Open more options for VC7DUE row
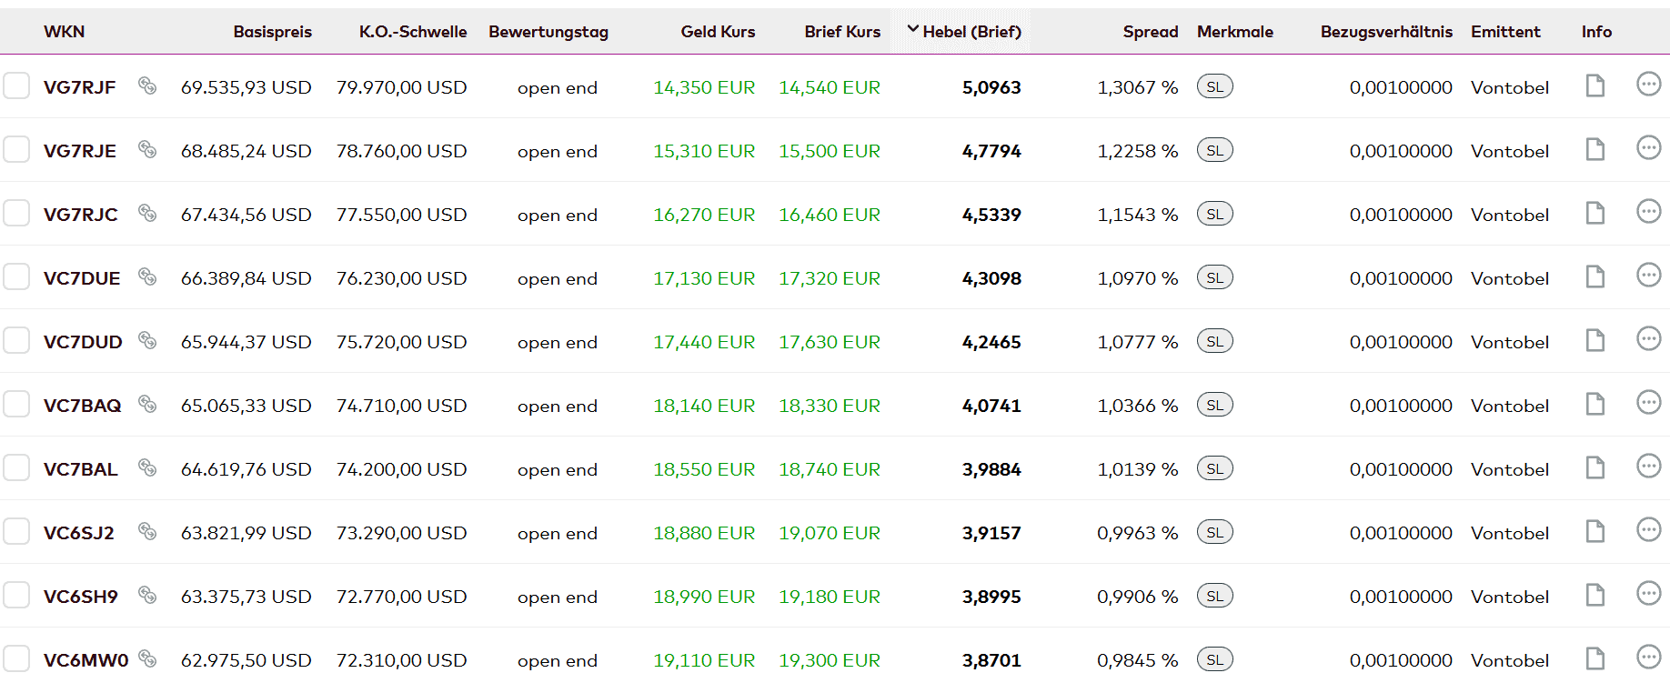 pos(1648,275)
